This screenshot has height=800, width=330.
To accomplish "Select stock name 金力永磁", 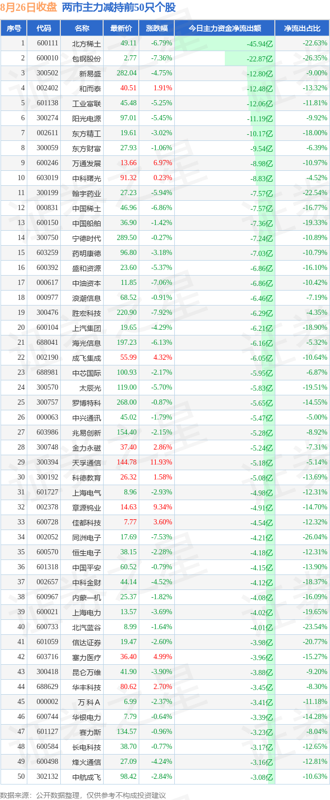I will [87, 447].
